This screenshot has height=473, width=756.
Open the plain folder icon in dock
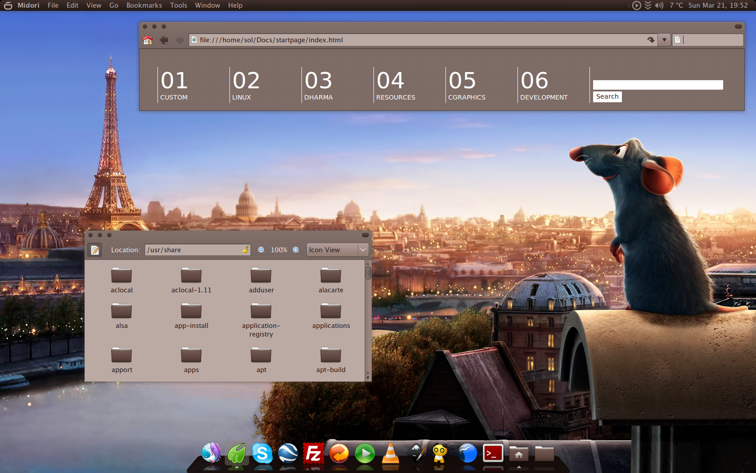click(x=544, y=453)
